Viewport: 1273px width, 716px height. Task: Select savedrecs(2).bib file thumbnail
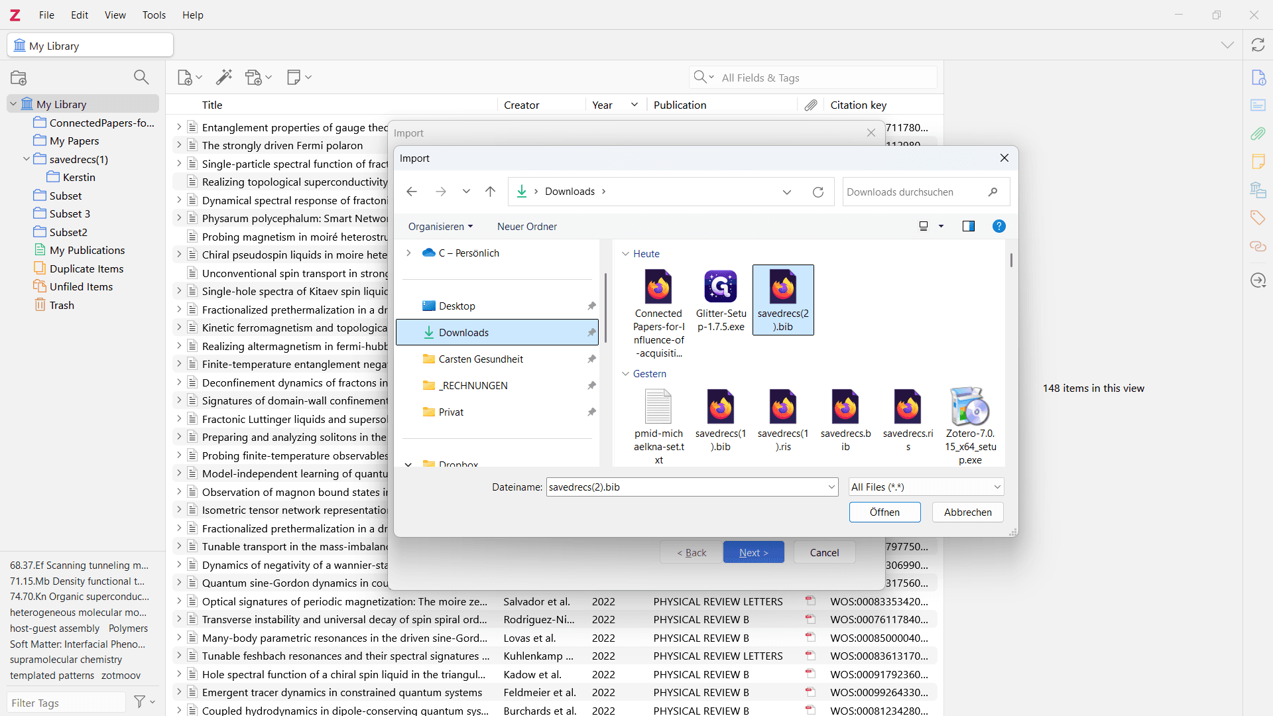pos(783,300)
